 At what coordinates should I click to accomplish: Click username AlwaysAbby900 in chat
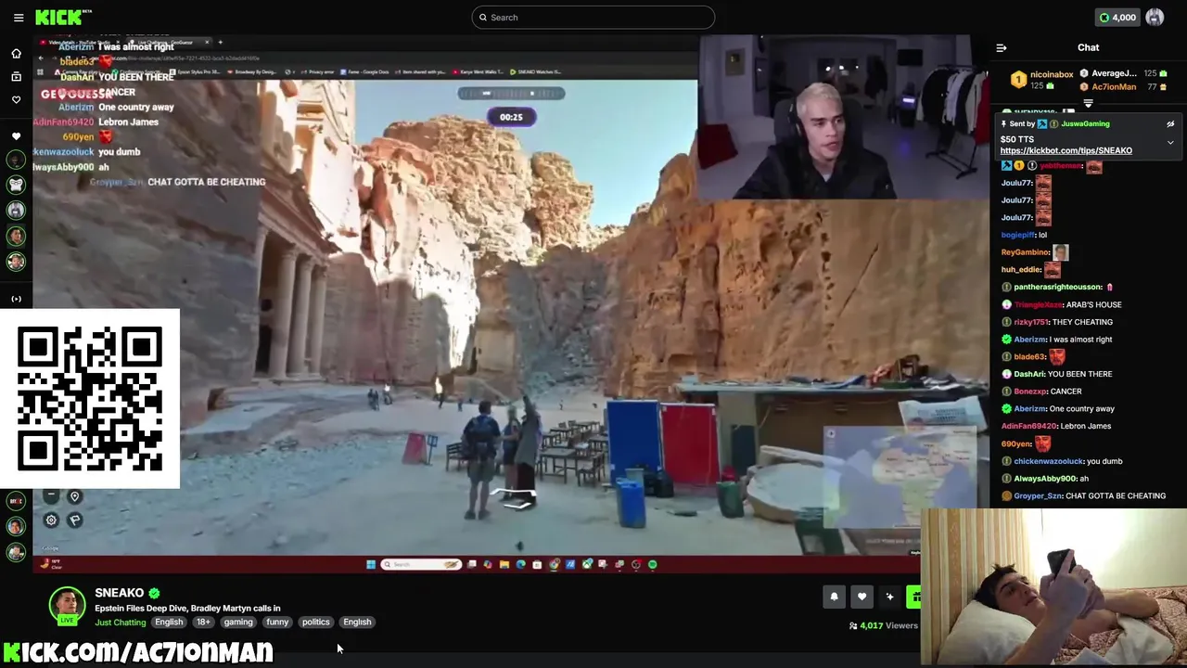tap(1044, 479)
